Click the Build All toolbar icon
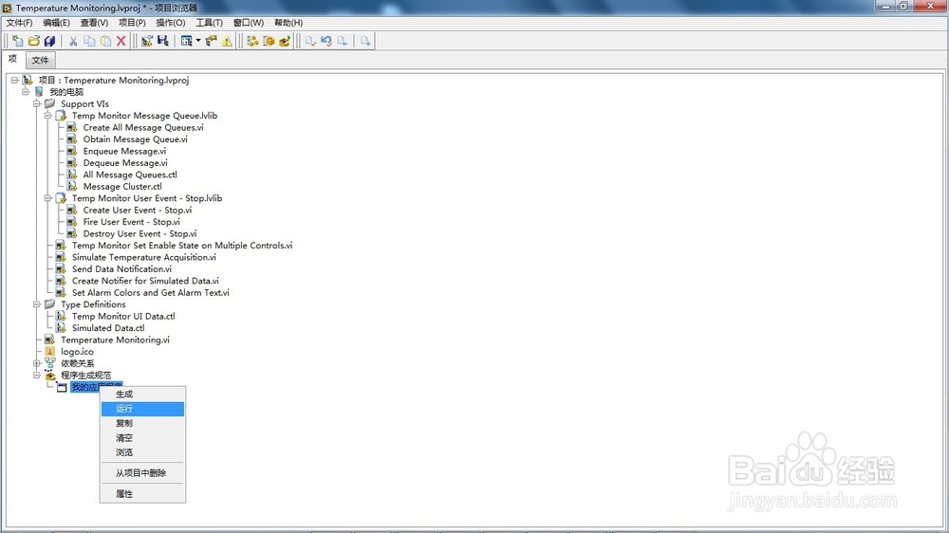This screenshot has height=533, width=949. point(252,41)
